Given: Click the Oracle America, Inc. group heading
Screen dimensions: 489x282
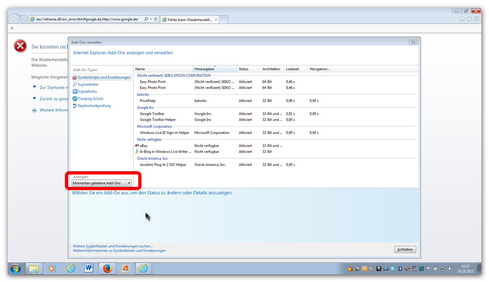Looking at the screenshot, I should click(x=153, y=158).
